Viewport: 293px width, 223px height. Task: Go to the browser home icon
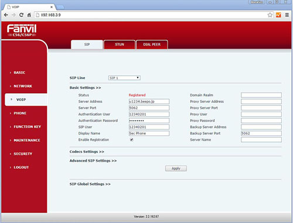coord(29,15)
